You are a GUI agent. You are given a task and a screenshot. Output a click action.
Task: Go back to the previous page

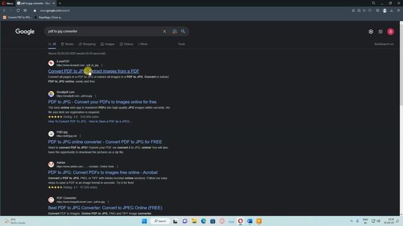coord(4,11)
